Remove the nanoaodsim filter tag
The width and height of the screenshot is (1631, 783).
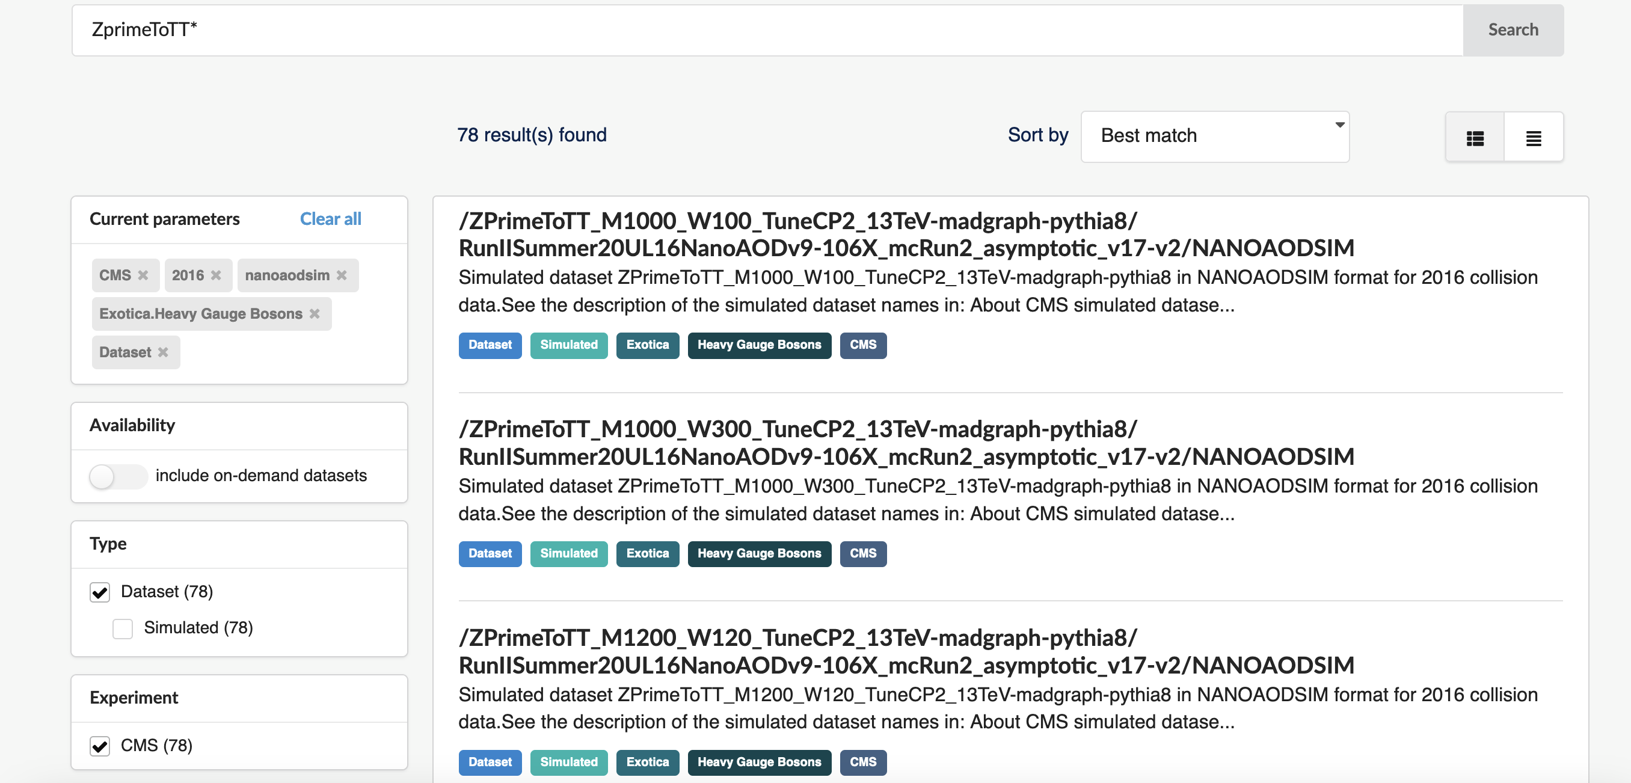342,275
